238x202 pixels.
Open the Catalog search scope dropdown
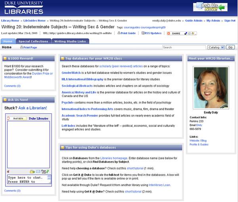pos(216,47)
